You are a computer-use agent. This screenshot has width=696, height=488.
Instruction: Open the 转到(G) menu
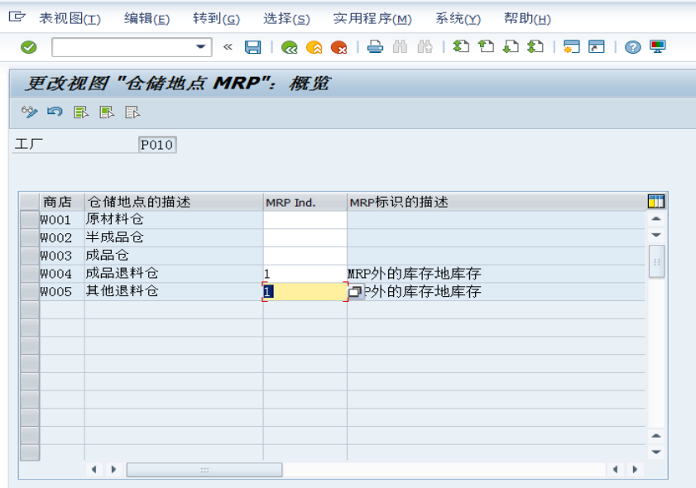216,19
